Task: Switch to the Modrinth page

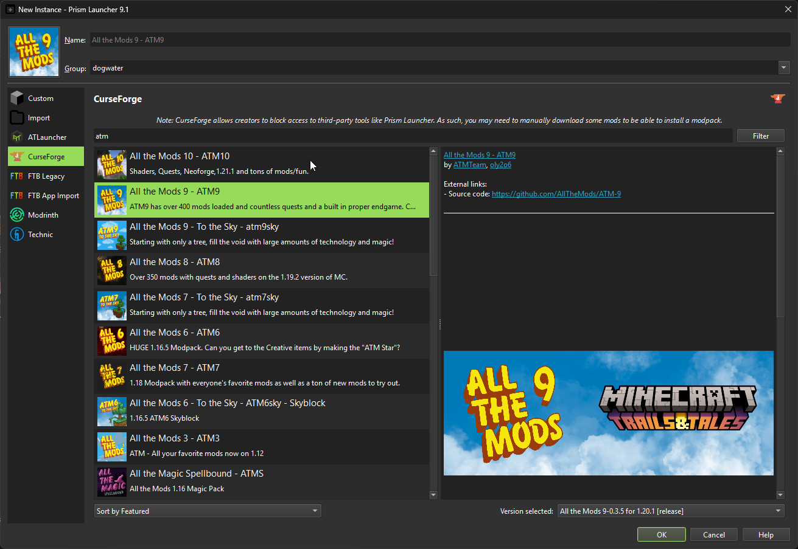Action: click(46, 215)
